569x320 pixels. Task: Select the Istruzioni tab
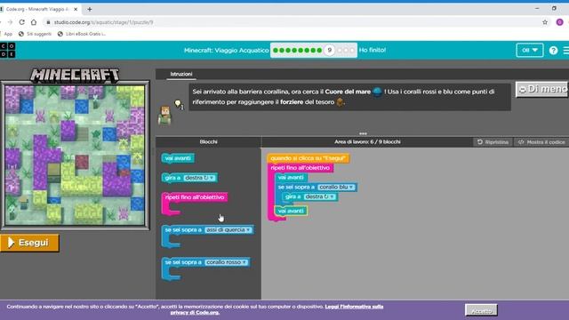coord(181,74)
